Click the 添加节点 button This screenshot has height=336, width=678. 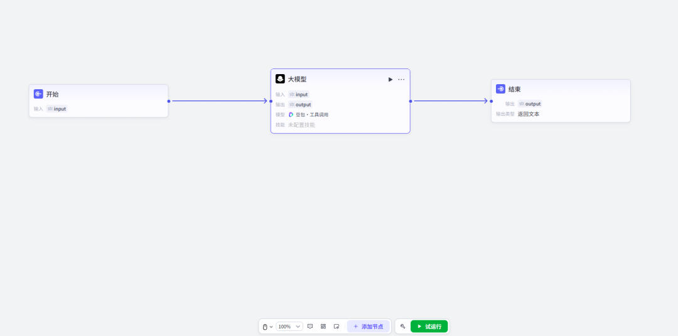click(369, 327)
